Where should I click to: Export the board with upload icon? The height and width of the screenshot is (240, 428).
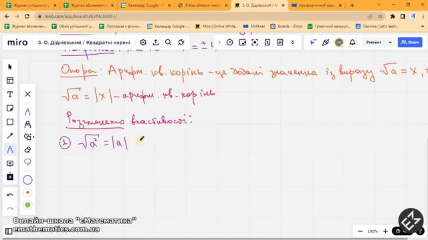point(156,43)
